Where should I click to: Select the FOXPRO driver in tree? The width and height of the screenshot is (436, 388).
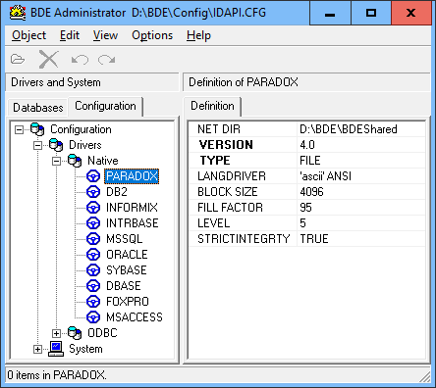point(128,302)
